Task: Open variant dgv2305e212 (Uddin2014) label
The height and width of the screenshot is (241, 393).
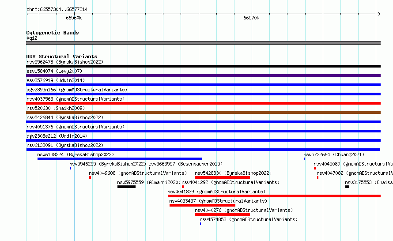Action: click(57, 136)
